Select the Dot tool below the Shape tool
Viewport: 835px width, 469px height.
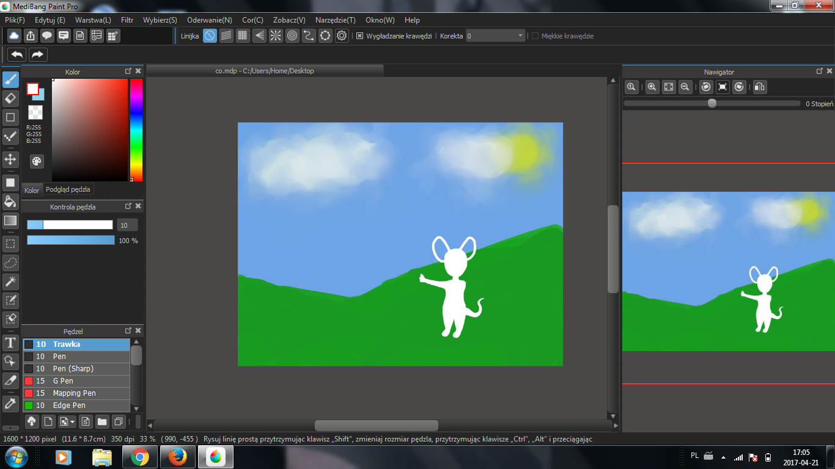pos(10,136)
